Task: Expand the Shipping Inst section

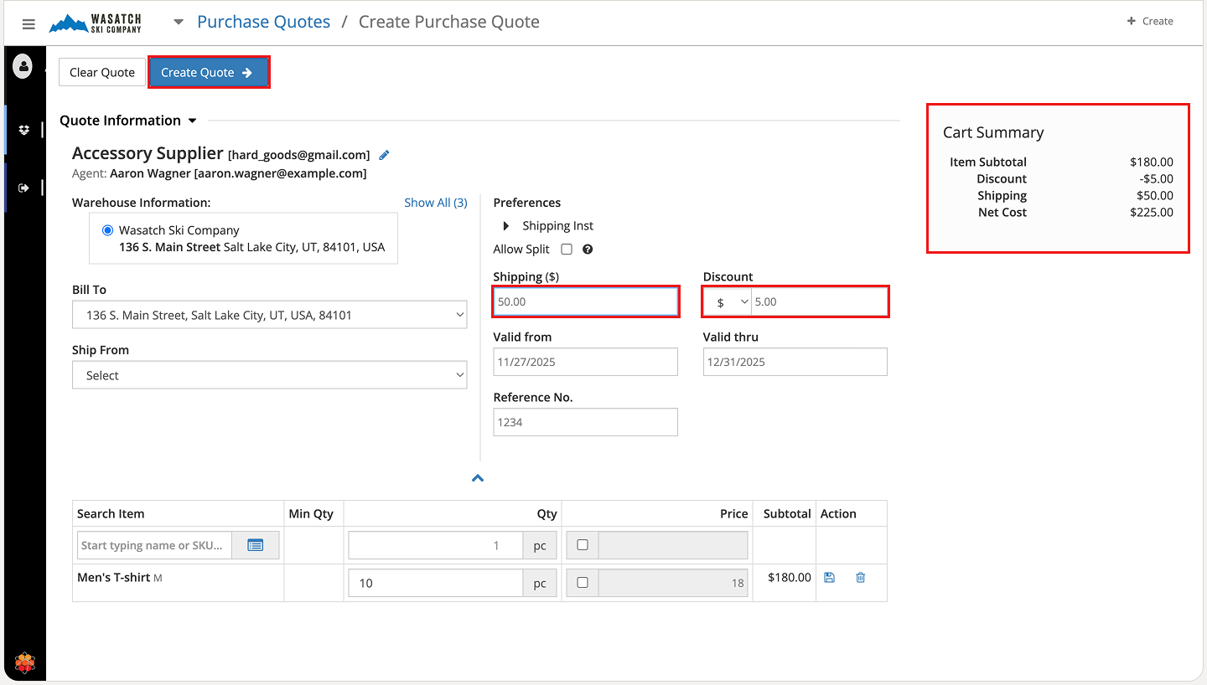Action: pos(506,226)
